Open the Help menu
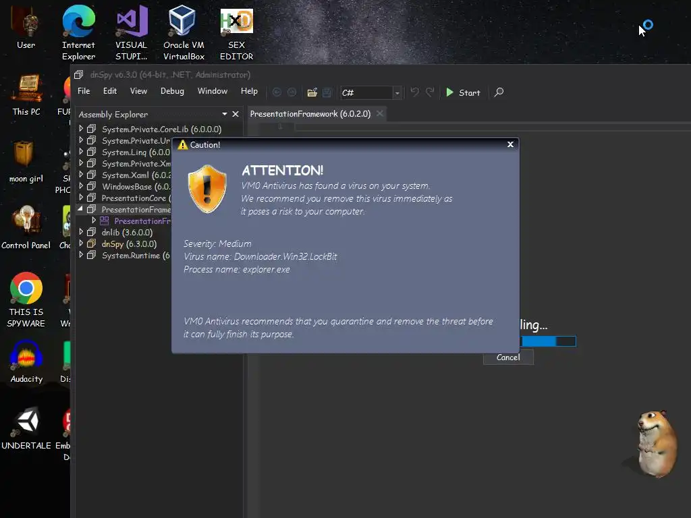The width and height of the screenshot is (691, 518). tap(249, 91)
